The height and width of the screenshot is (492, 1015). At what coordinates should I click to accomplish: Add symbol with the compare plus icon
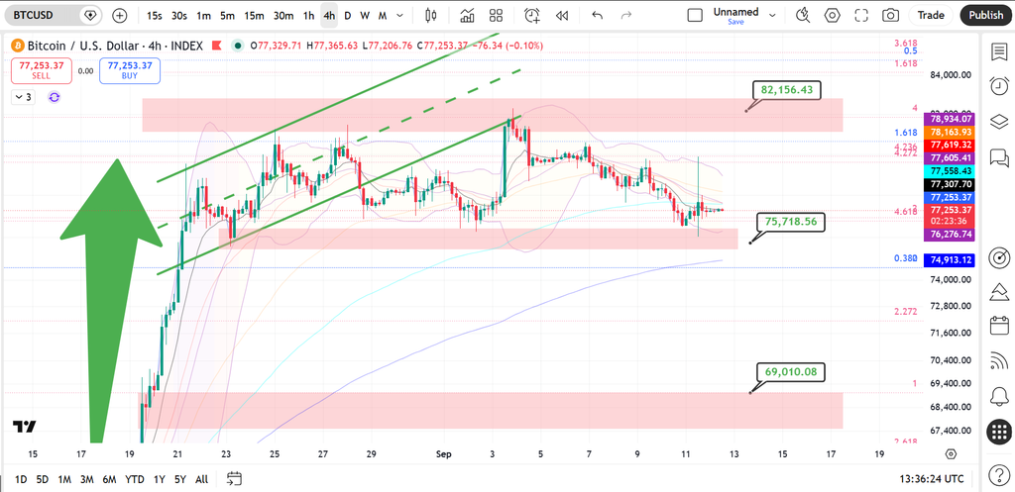[x=120, y=15]
